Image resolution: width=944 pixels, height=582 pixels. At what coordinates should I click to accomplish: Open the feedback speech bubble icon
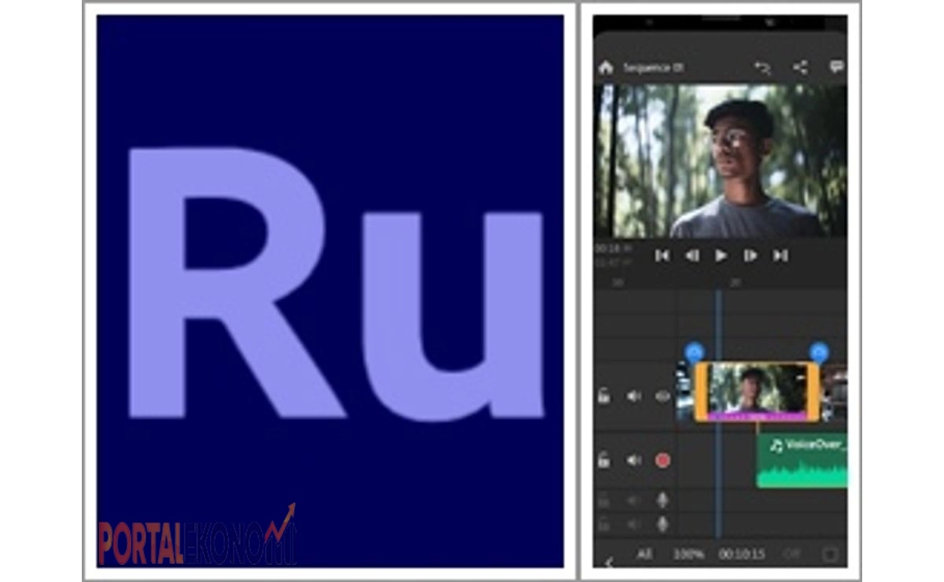coord(836,68)
